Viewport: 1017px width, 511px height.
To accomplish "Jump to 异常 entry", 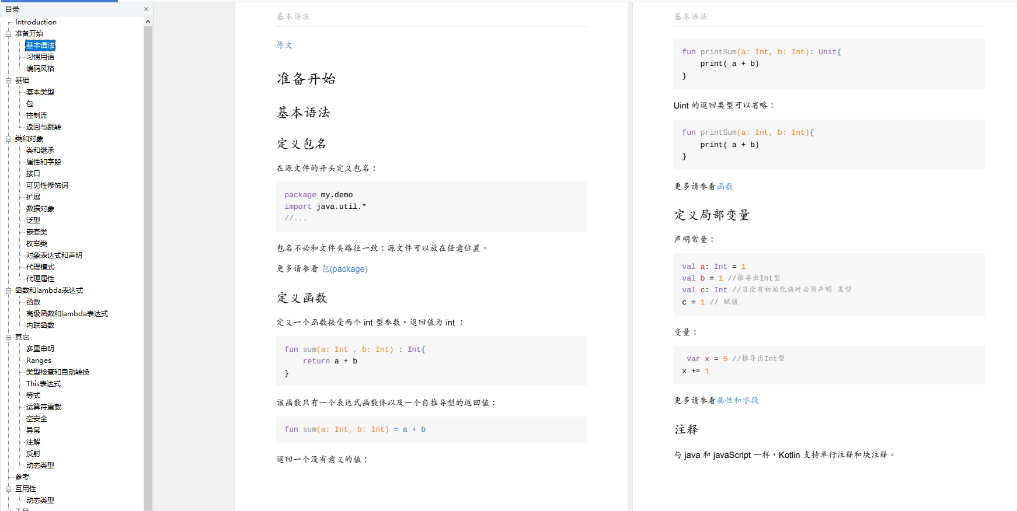I will click(x=33, y=430).
